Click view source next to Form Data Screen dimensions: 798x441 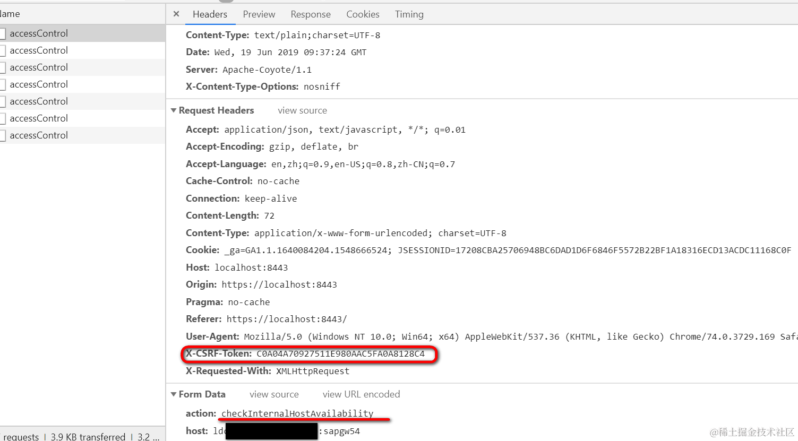(x=274, y=394)
